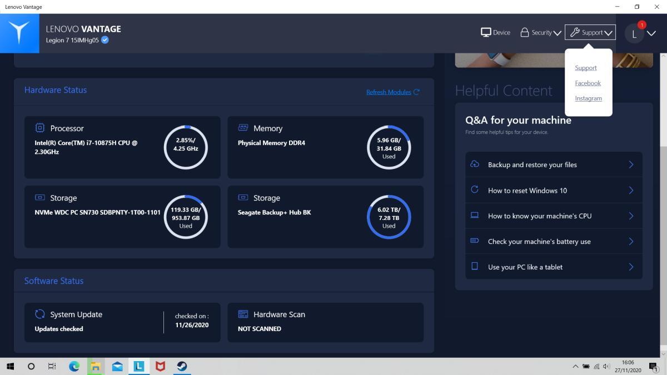The image size is (667, 375).
Task: Show hidden system tray icons
Action: (575, 367)
